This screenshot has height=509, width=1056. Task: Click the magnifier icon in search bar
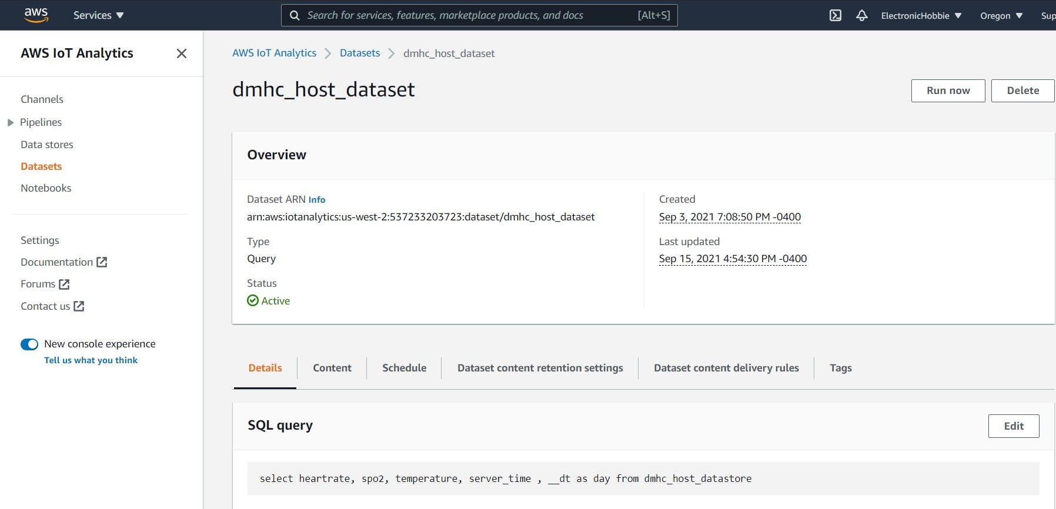click(x=295, y=15)
